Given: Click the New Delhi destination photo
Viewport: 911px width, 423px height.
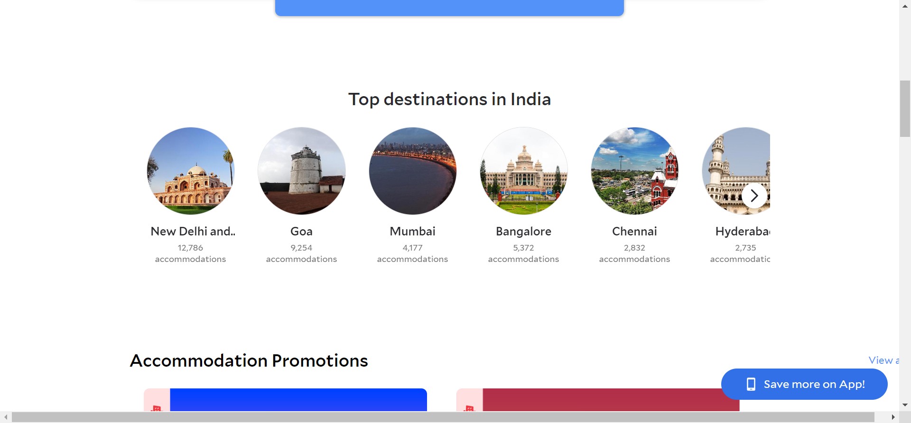Looking at the screenshot, I should coord(191,171).
